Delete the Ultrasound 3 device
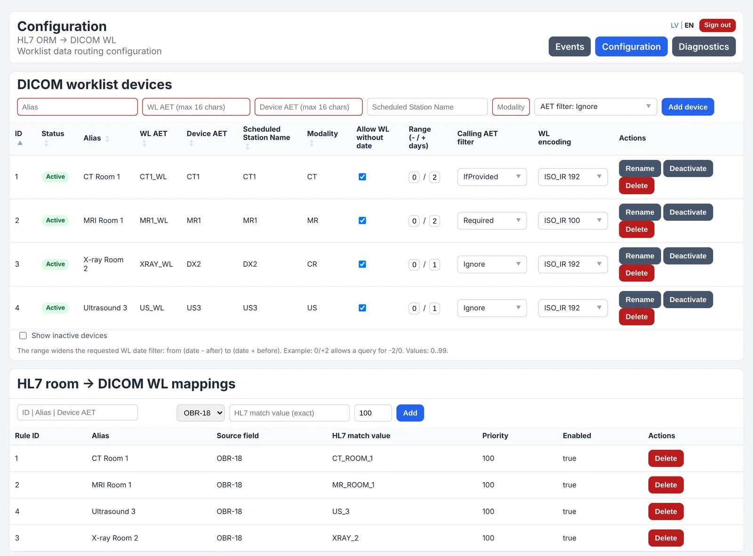 pos(636,317)
